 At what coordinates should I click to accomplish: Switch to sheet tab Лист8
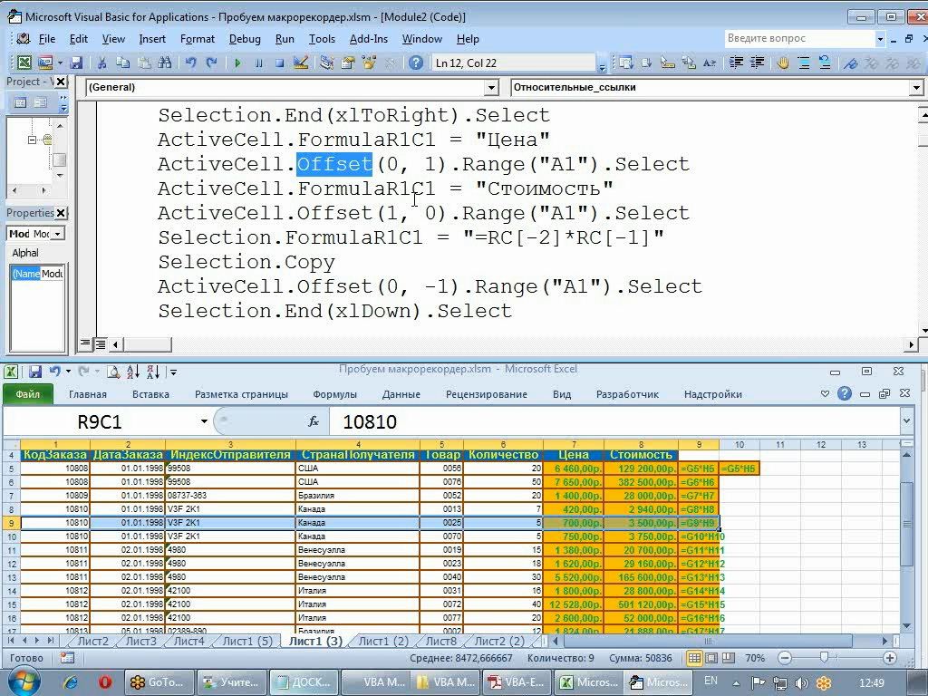440,642
